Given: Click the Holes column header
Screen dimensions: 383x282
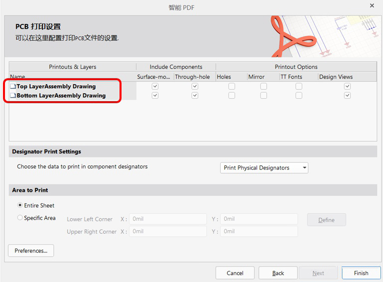Looking at the screenshot, I should click(232, 77).
